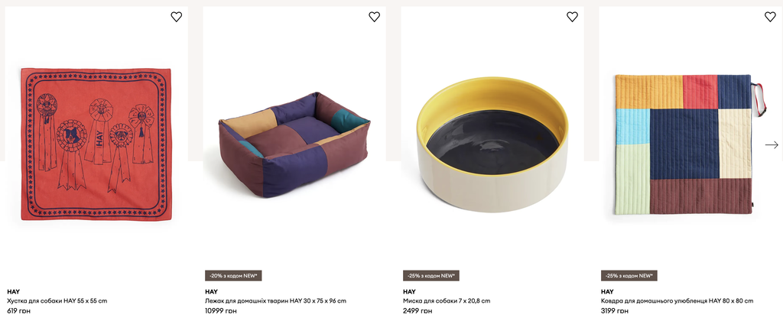The height and width of the screenshot is (334, 783).
Task: Click the -25% badge on pet blanket
Action: click(x=629, y=276)
